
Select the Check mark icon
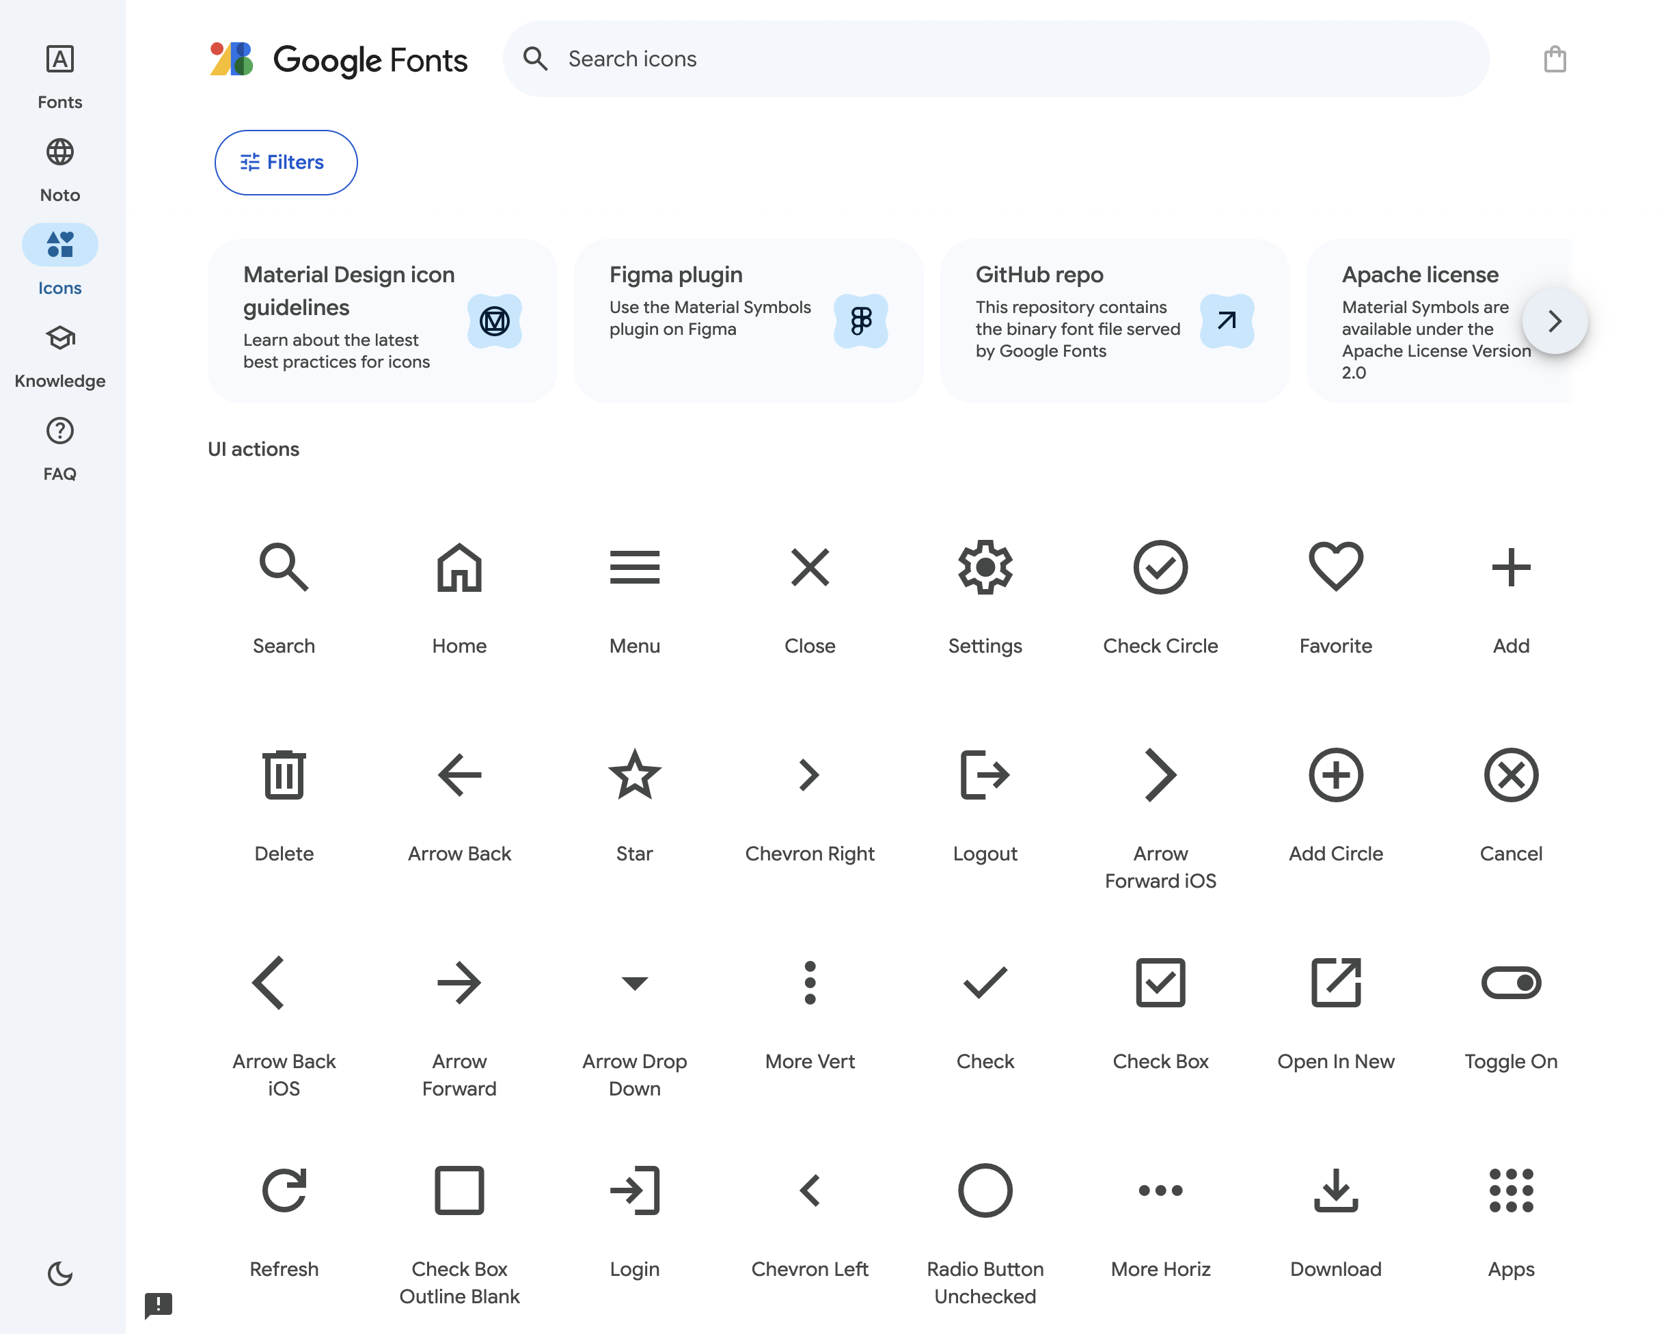tap(985, 982)
